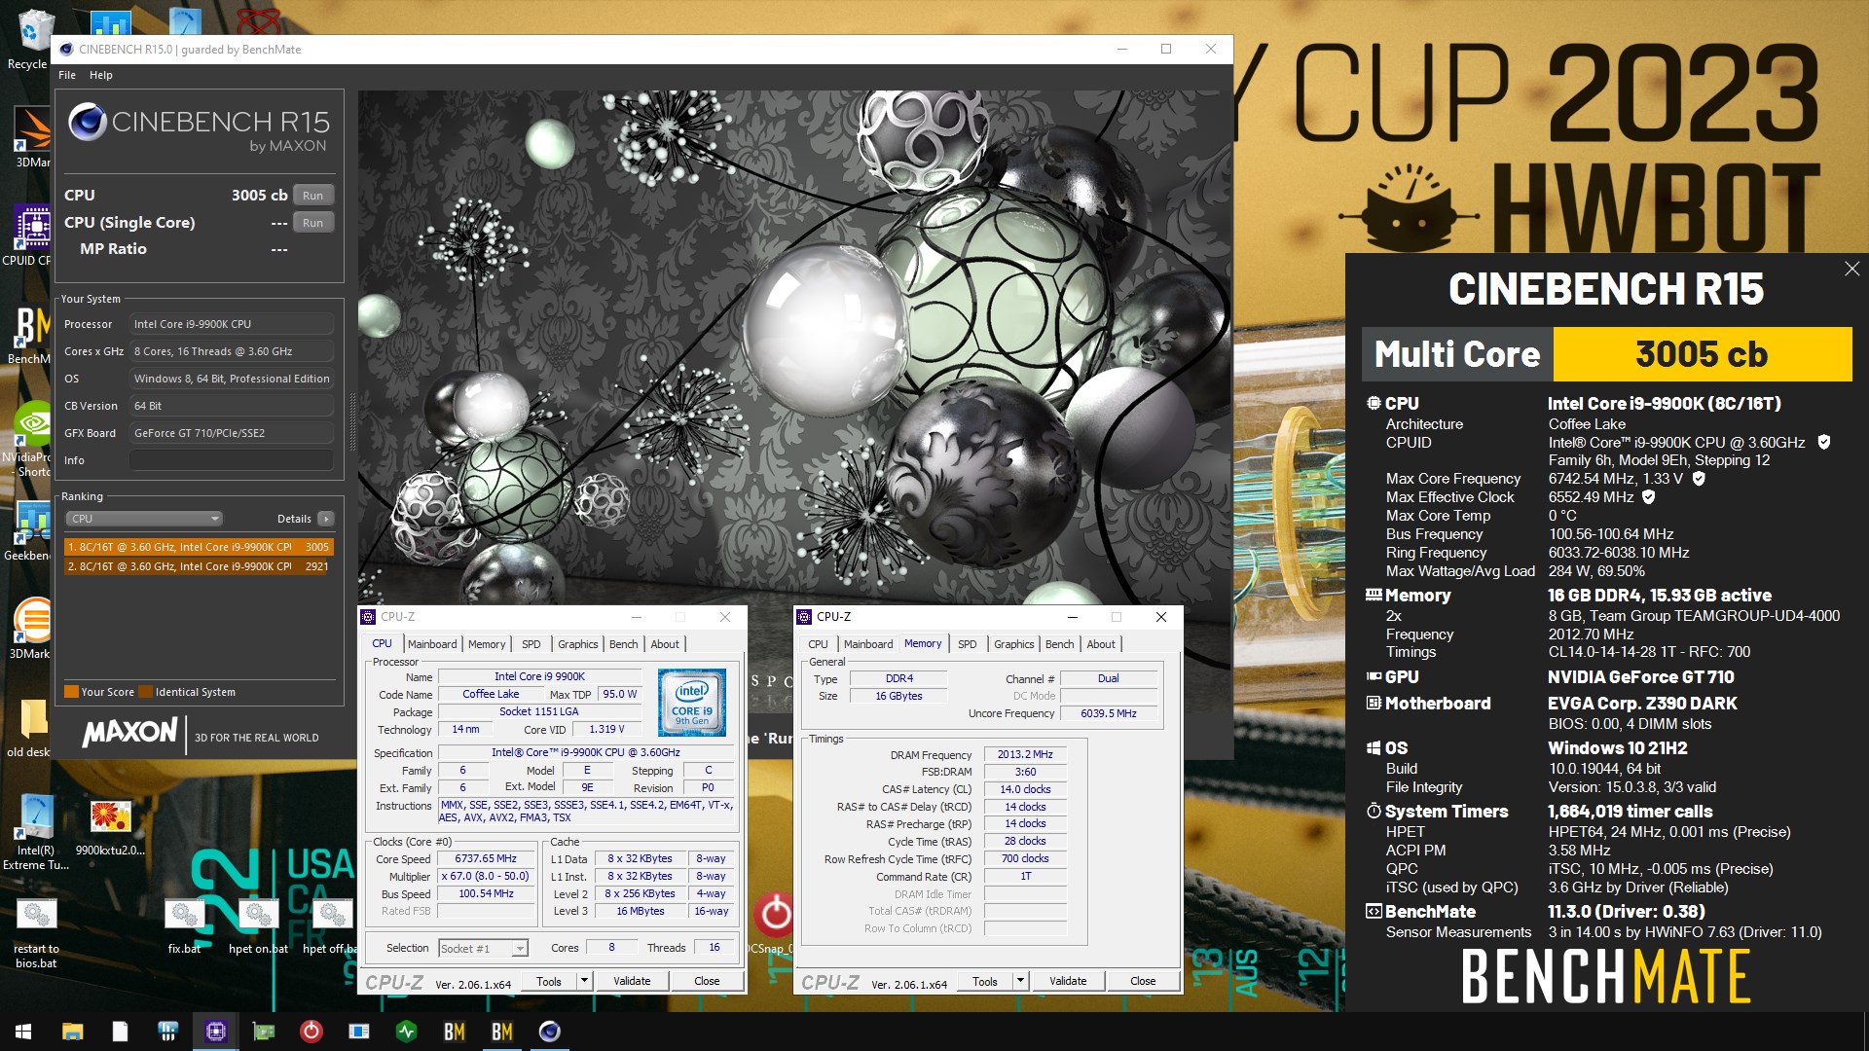Open the CPU ranking type dropdown
The width and height of the screenshot is (1869, 1051).
tap(144, 519)
